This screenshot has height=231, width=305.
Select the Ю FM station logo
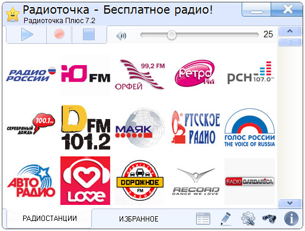coord(85,75)
